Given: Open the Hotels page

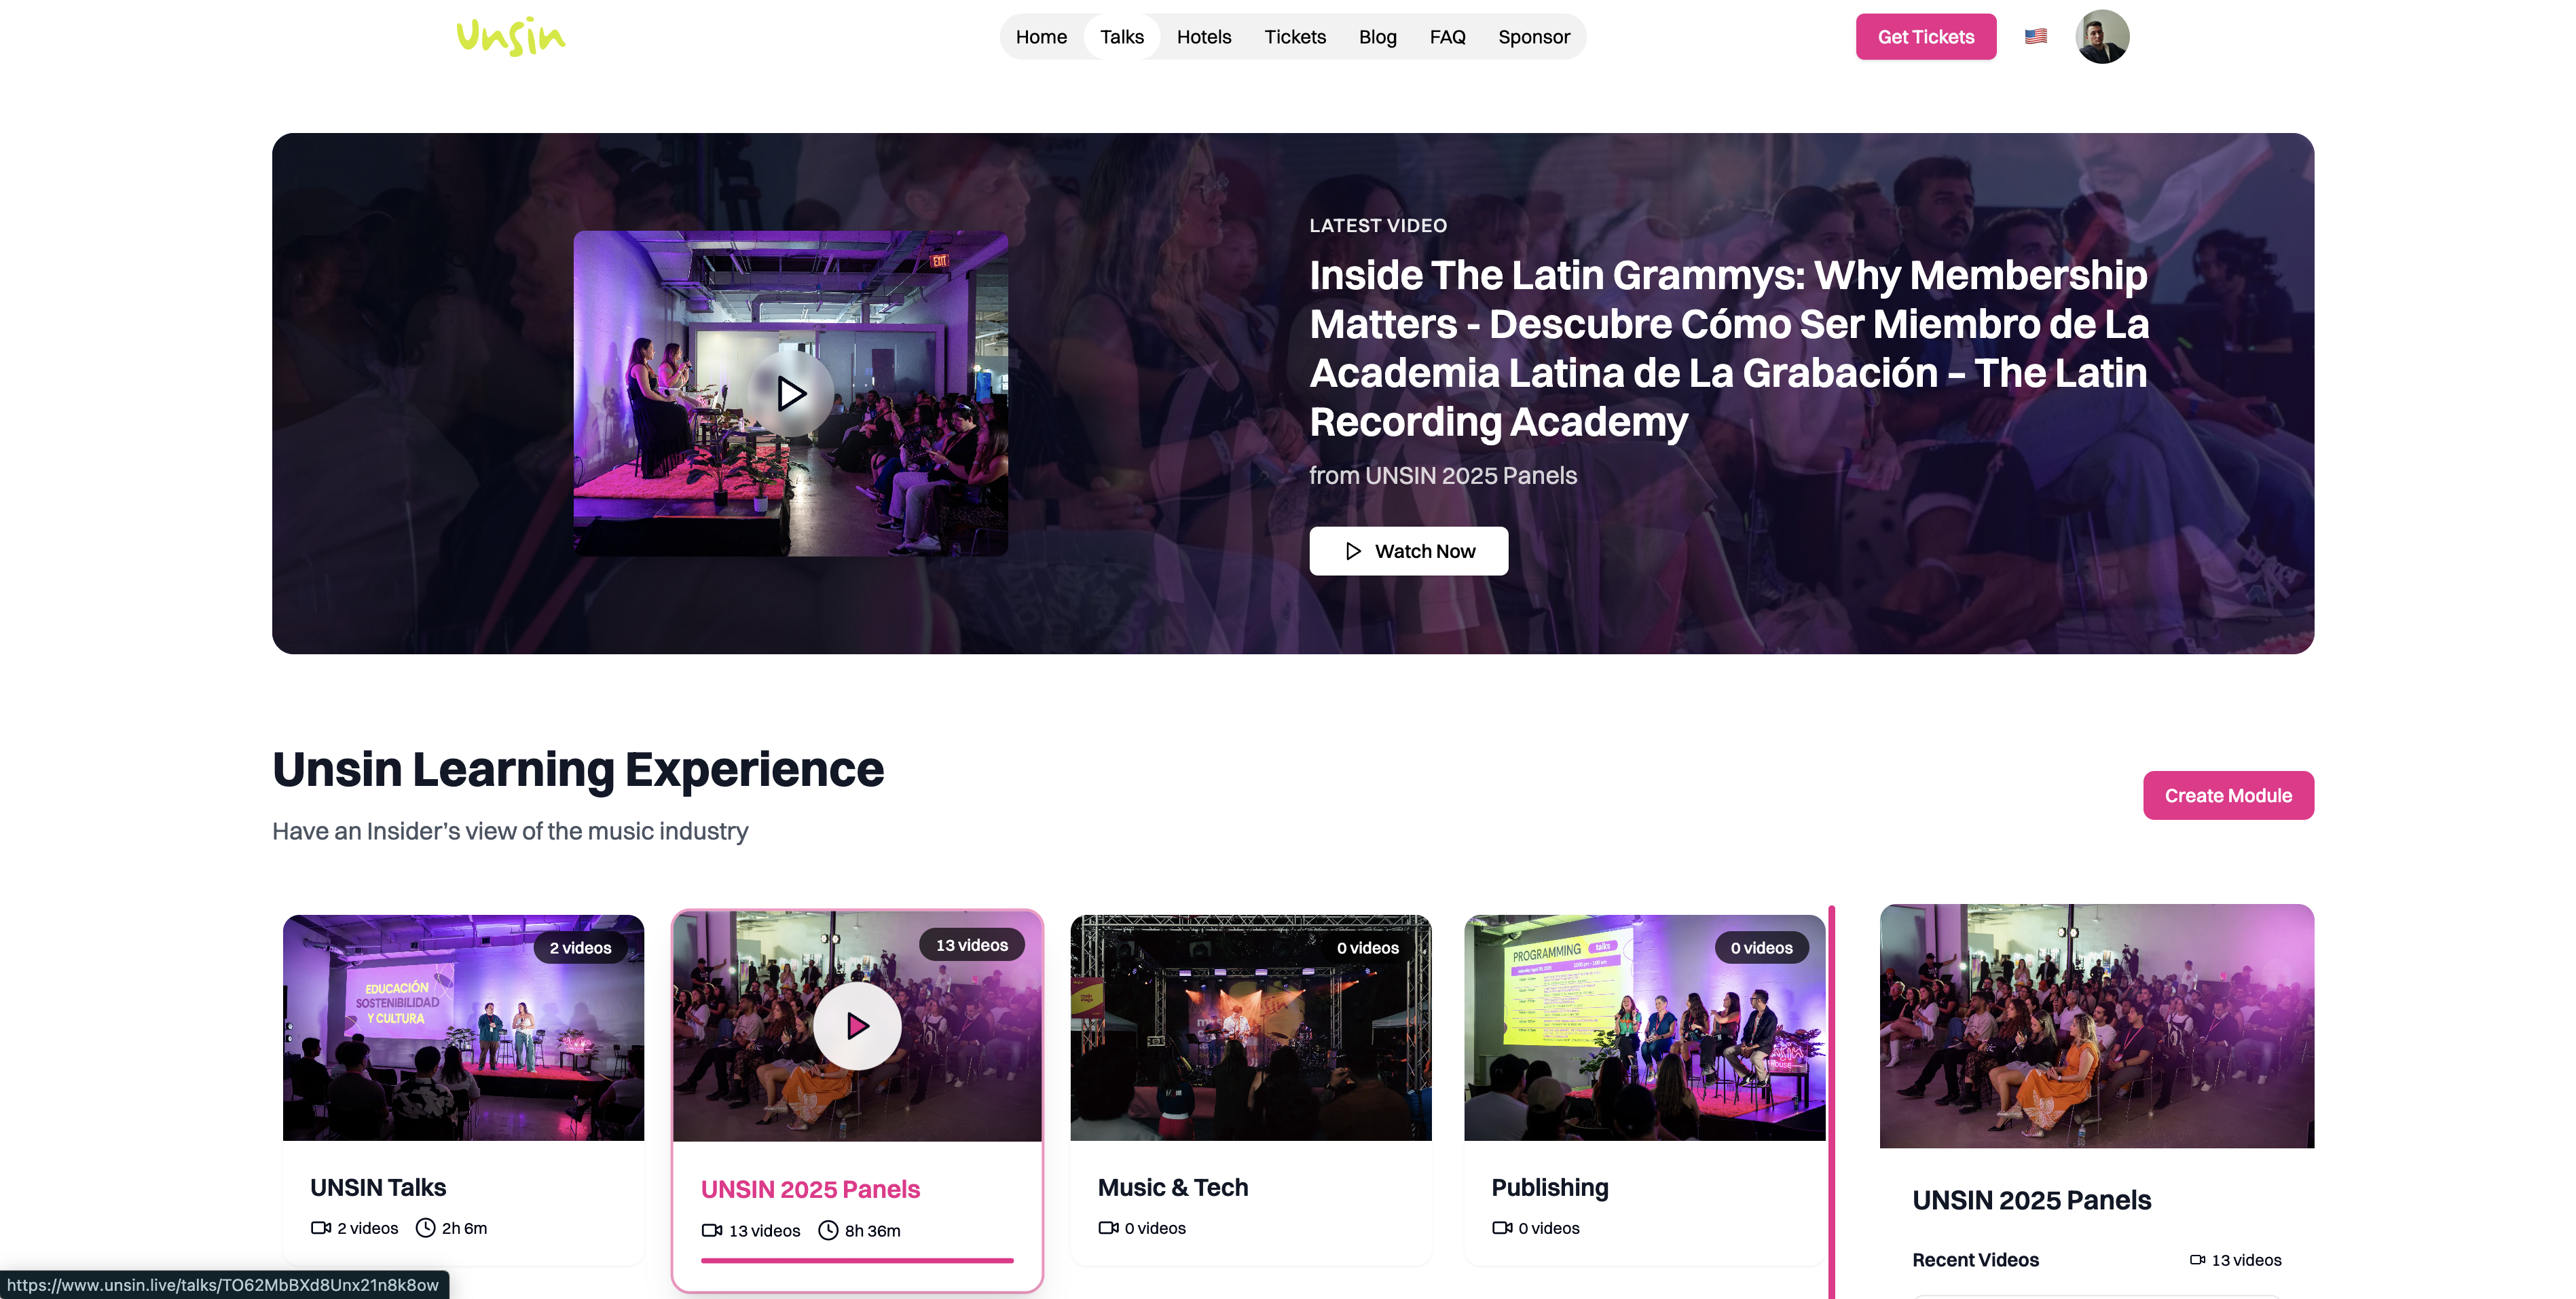Looking at the screenshot, I should (x=1203, y=37).
